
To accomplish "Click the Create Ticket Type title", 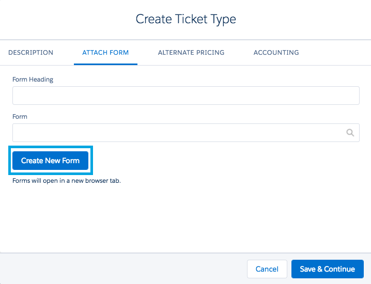I will [x=185, y=20].
